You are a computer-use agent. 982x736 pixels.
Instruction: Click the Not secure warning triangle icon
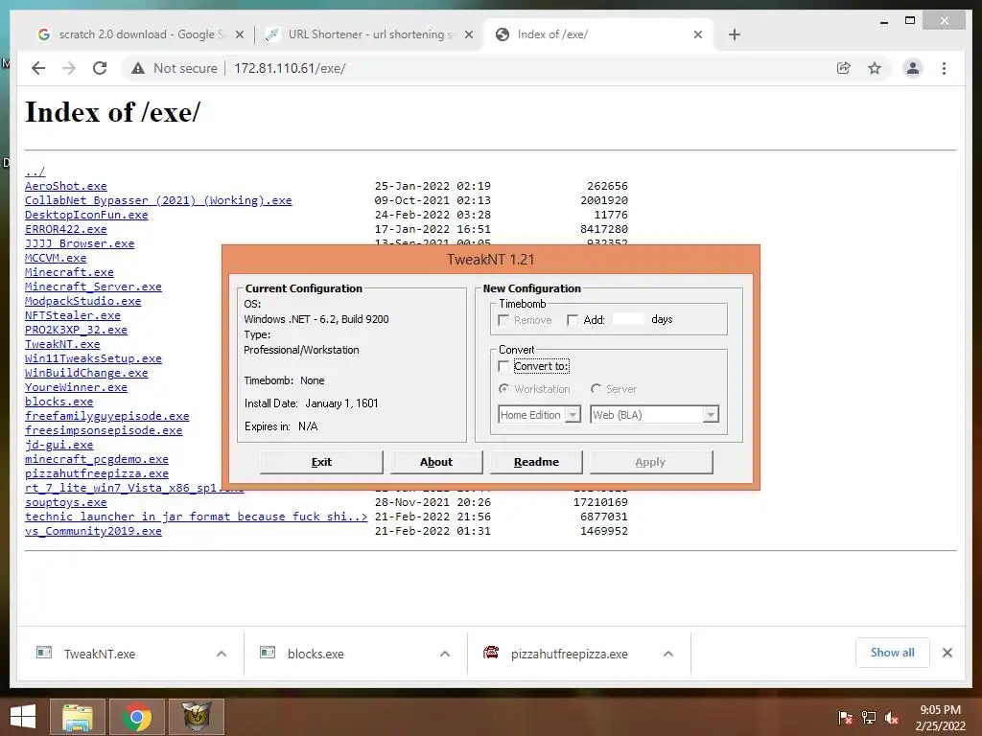click(x=138, y=68)
